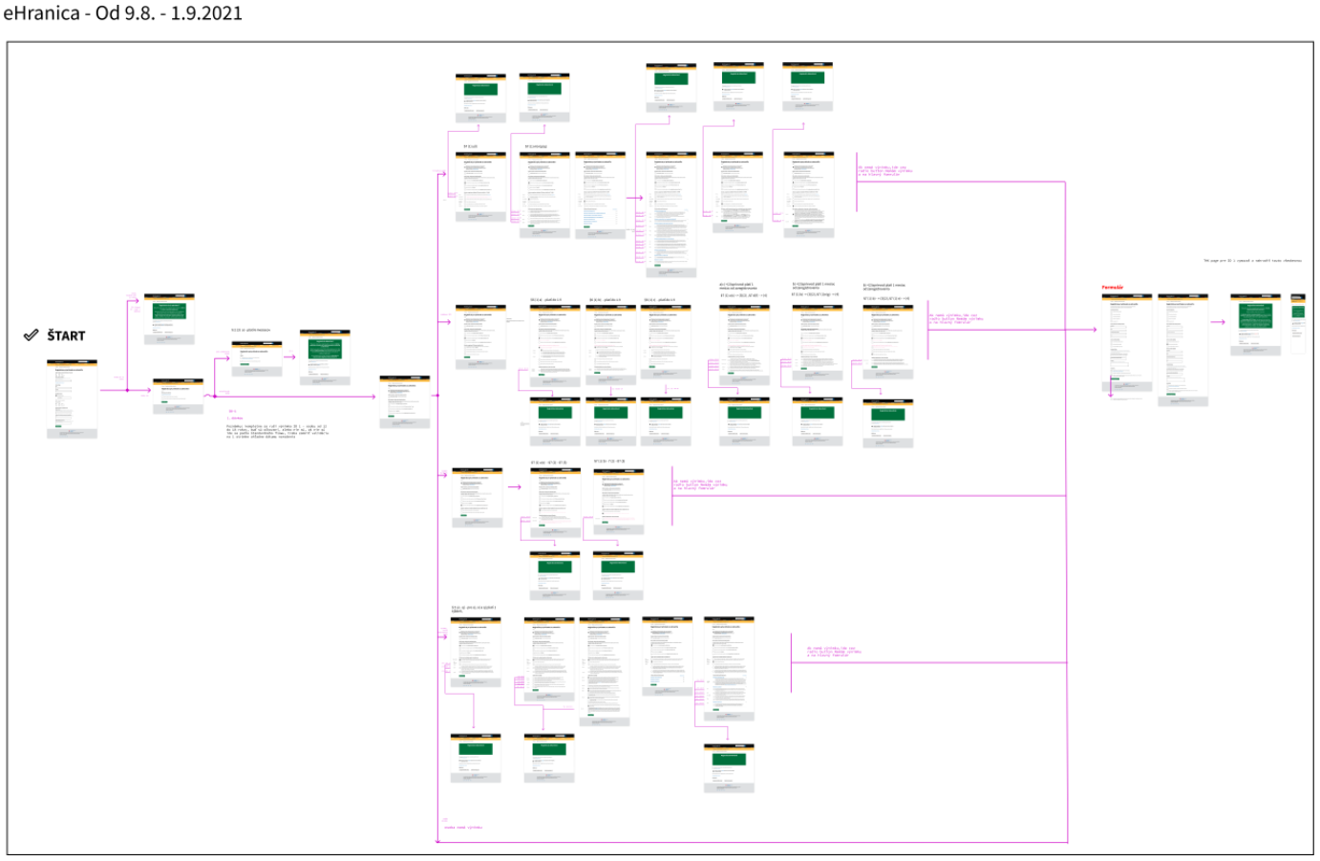Open the first form screen thumbnail below ŠTART
Screen dimensions: 1320x861
[73, 398]
